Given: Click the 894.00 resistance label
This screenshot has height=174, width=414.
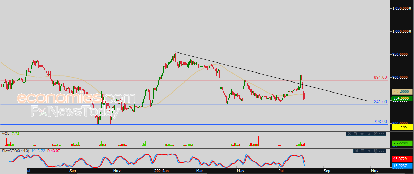Looking at the screenshot, I should 380,77.
